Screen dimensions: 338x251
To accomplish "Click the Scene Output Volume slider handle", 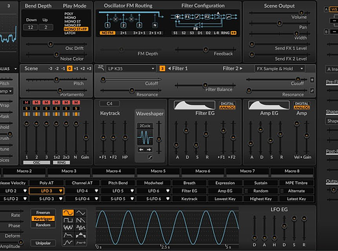I will tap(301, 13).
